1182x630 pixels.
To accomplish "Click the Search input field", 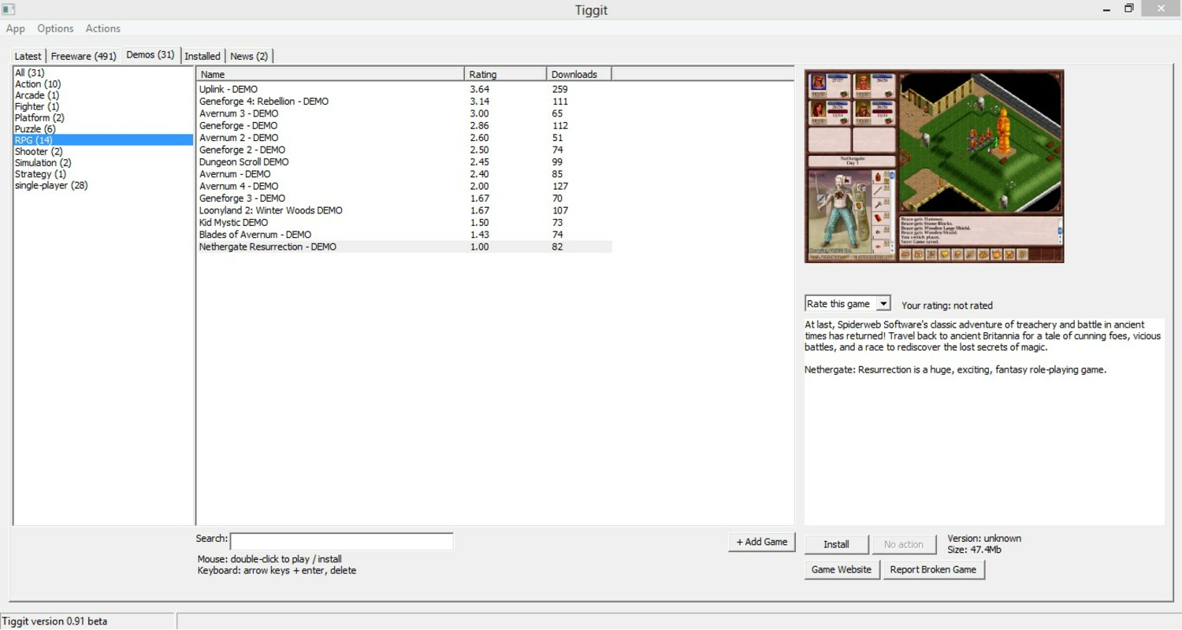I will 341,541.
